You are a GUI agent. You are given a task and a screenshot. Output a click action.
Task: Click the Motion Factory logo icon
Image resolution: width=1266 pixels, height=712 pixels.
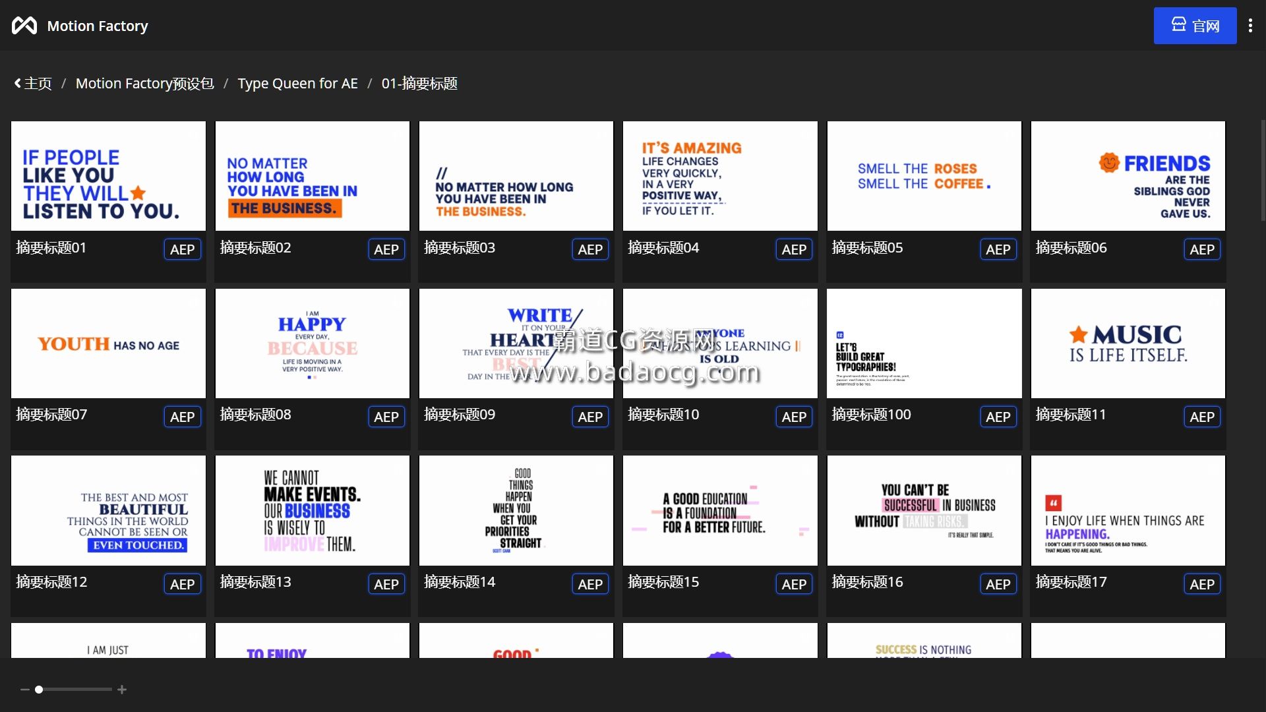click(x=24, y=26)
